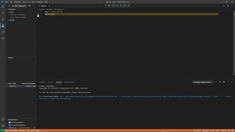Viewport: 235px width, 132px height.
Task: Close the hello.py editor tab
Action: (49, 6)
